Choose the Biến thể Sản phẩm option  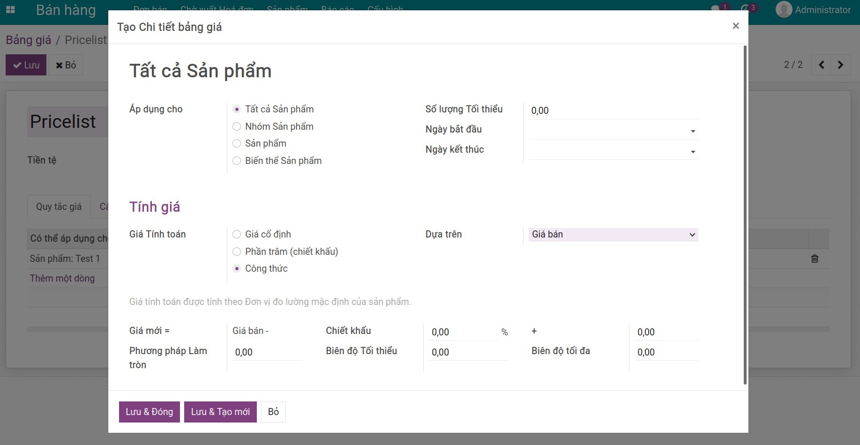tap(237, 161)
